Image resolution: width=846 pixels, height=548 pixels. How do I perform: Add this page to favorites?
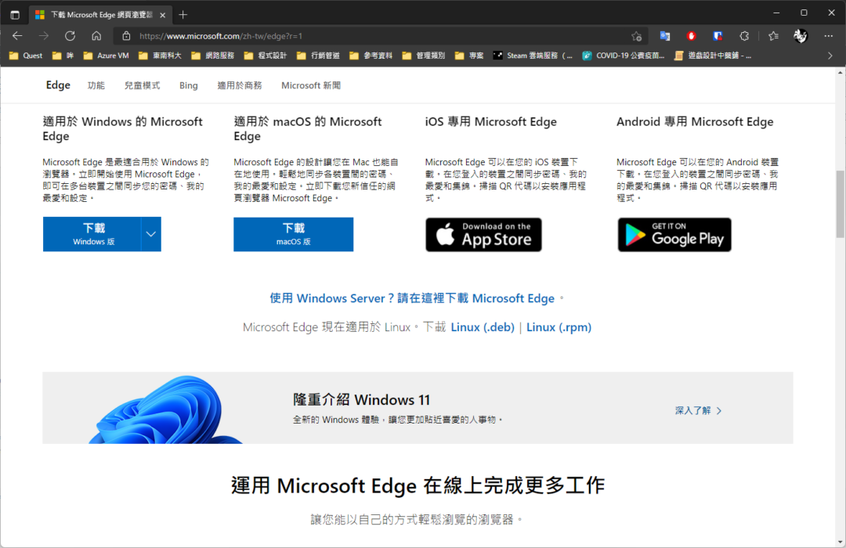[x=637, y=36]
